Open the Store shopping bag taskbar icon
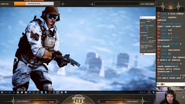 (x=22, y=92)
